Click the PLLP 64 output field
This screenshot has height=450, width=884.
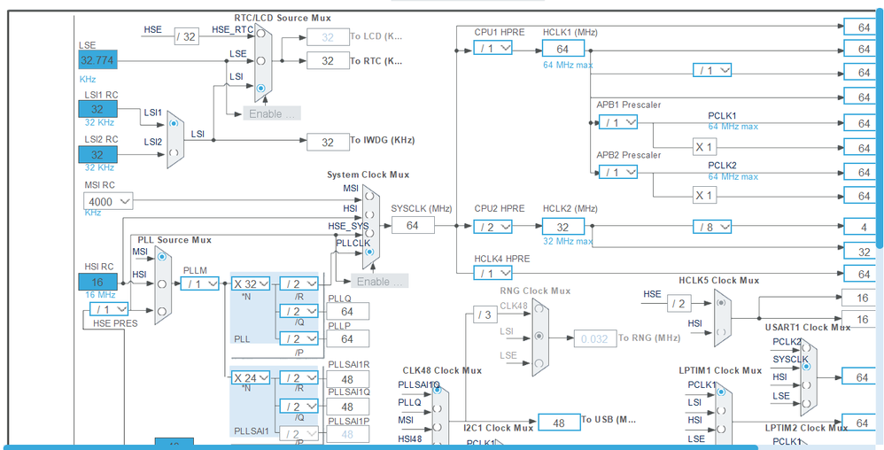[x=347, y=339]
